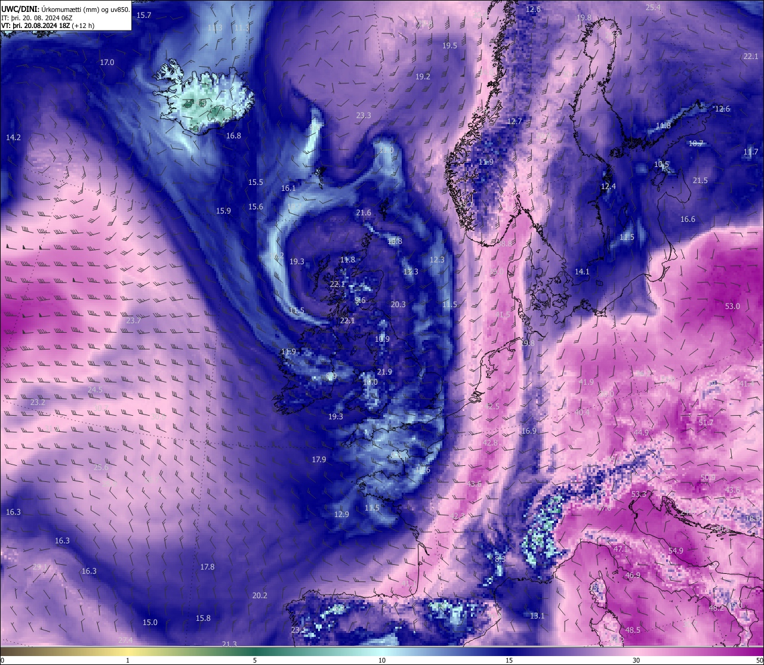Click the 21.5 value over the Baltic states

click(x=700, y=181)
